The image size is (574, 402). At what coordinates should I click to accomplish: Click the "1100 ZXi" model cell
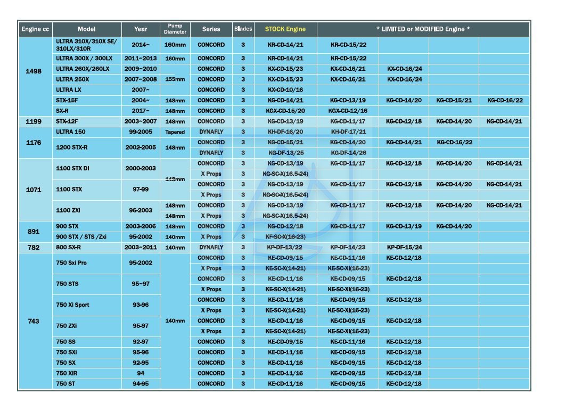(87, 210)
